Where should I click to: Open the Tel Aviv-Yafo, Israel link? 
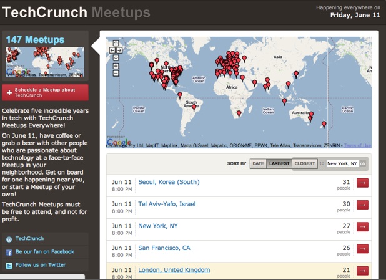167,204
